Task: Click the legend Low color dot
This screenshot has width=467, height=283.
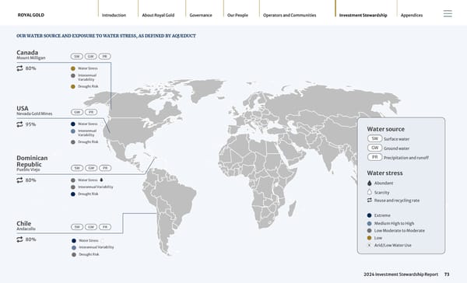Action: 369,238
